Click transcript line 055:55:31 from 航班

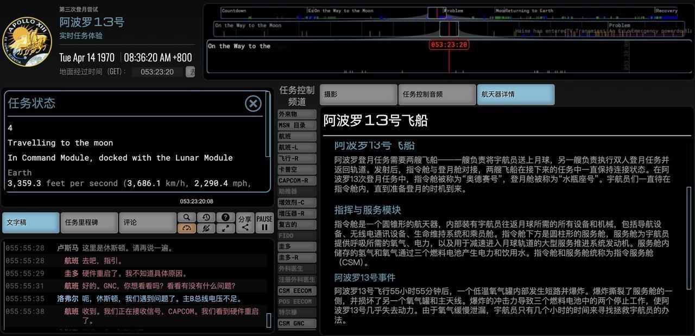[x=136, y=286]
